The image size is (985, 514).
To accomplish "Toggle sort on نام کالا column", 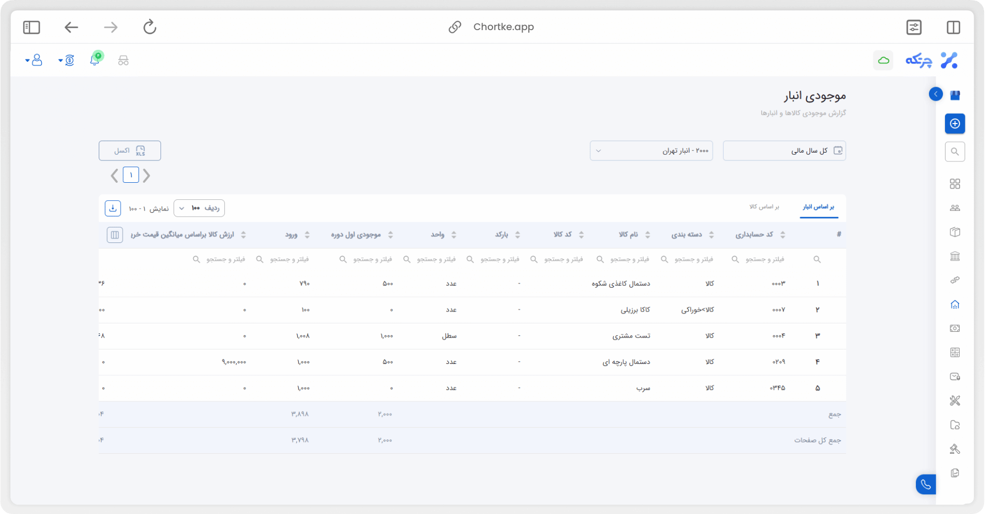I will pos(647,235).
